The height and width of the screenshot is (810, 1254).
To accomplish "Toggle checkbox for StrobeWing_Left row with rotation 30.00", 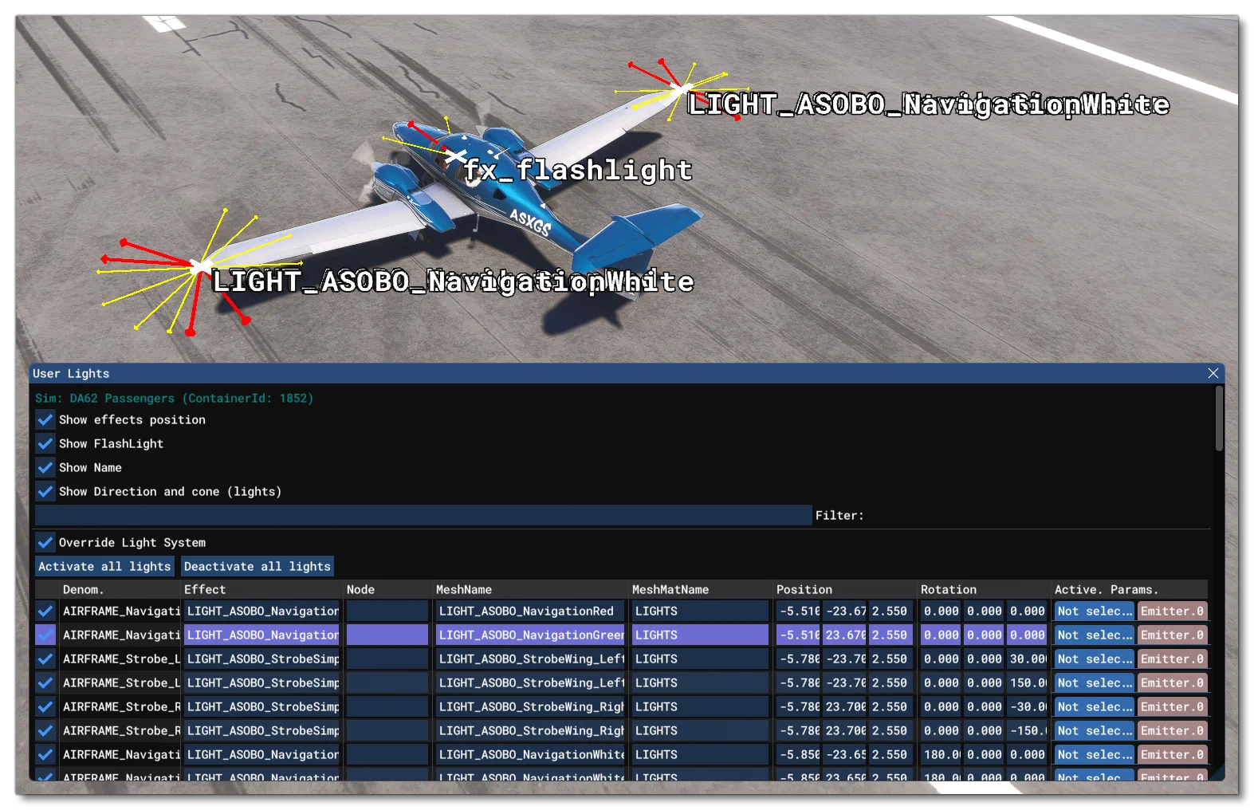I will point(45,659).
